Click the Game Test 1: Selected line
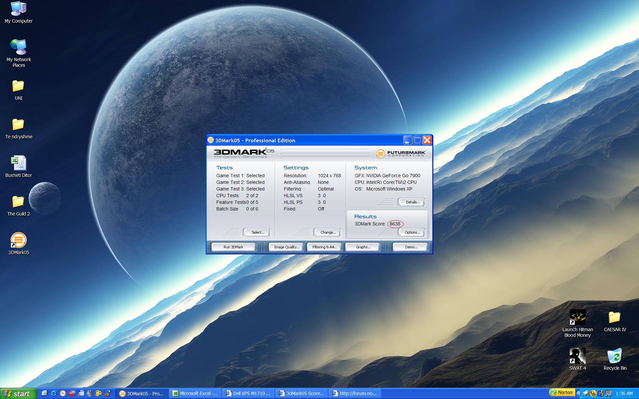 [240, 176]
